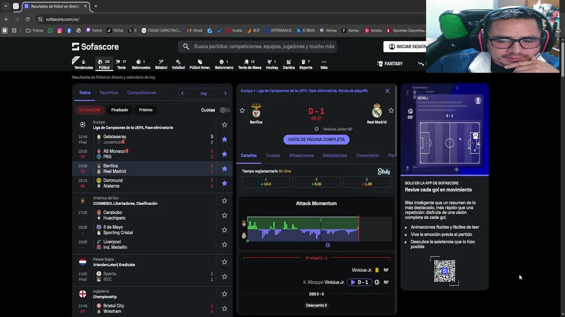This screenshot has height=317, width=565.
Task: Close the Benfica match detail panel
Action: tap(388, 91)
